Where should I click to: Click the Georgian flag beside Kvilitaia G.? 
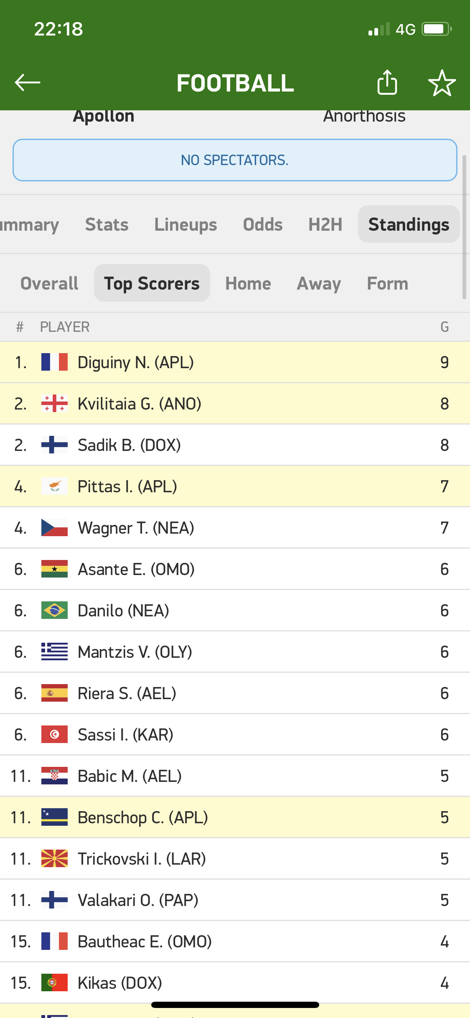tap(54, 404)
